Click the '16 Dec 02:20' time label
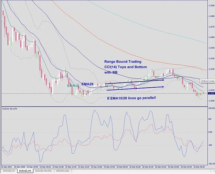 pos(161,167)
